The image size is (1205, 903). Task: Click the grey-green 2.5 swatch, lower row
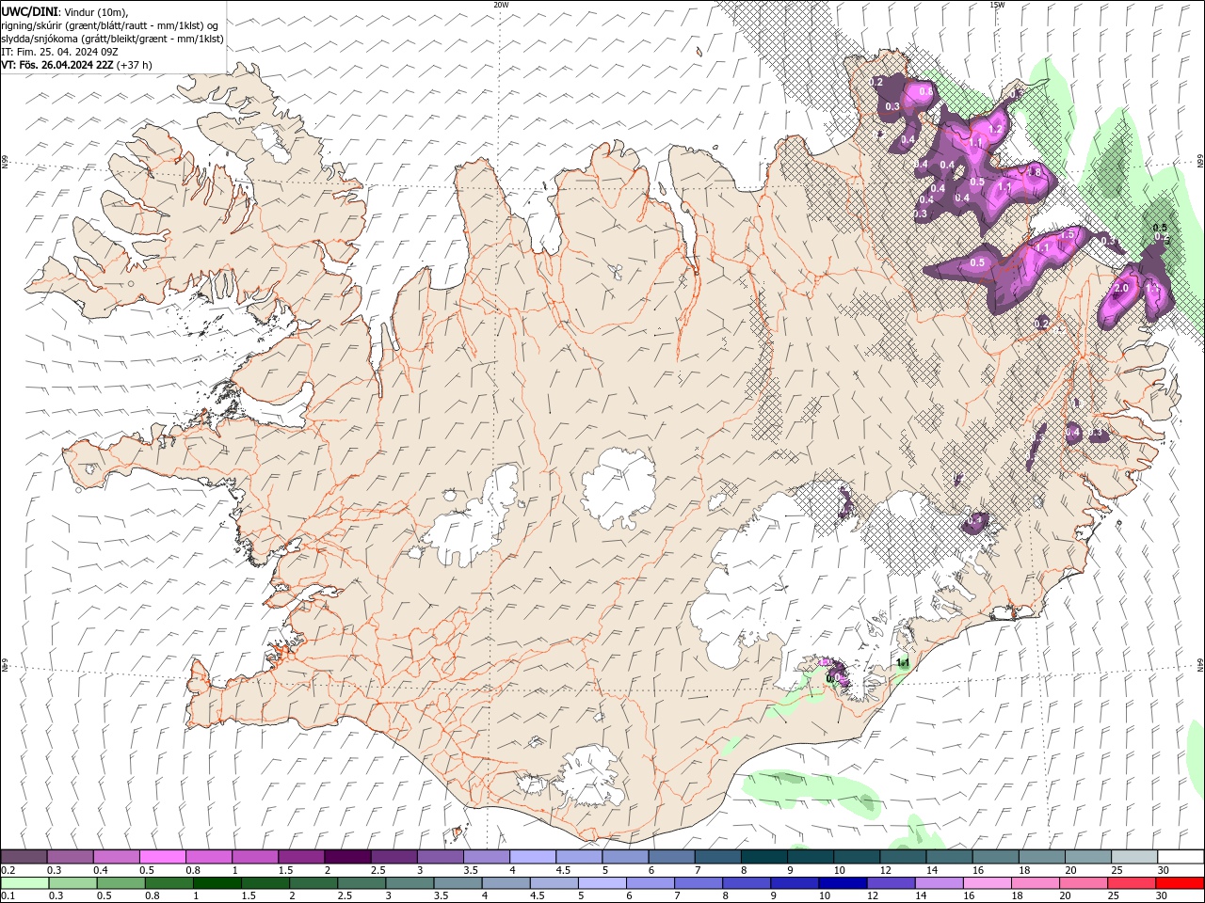point(362,883)
